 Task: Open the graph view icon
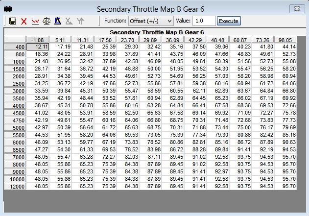pos(35,21)
